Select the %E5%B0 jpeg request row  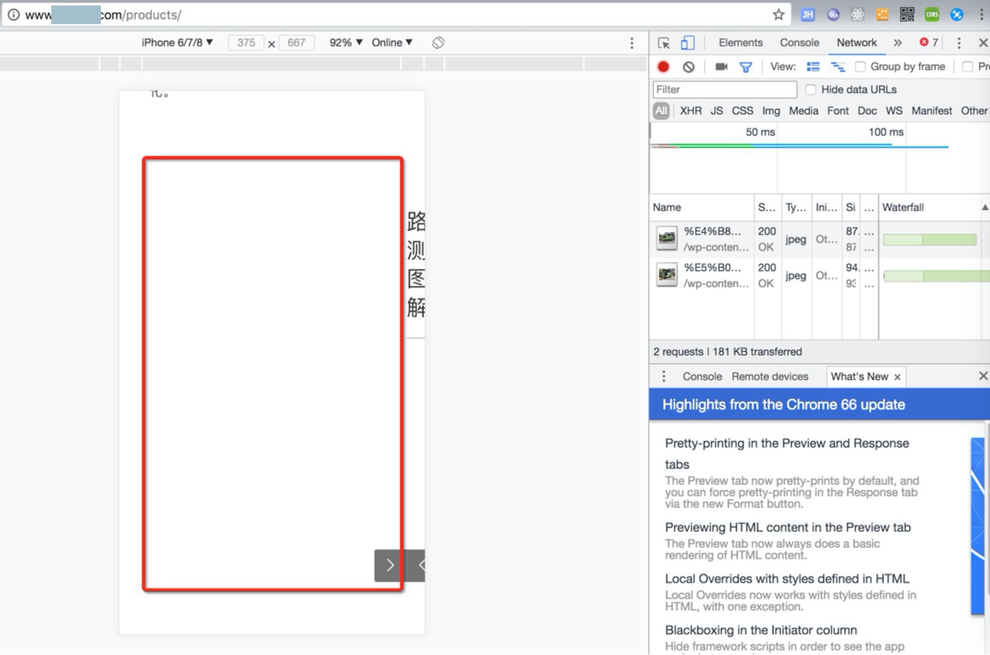click(819, 276)
